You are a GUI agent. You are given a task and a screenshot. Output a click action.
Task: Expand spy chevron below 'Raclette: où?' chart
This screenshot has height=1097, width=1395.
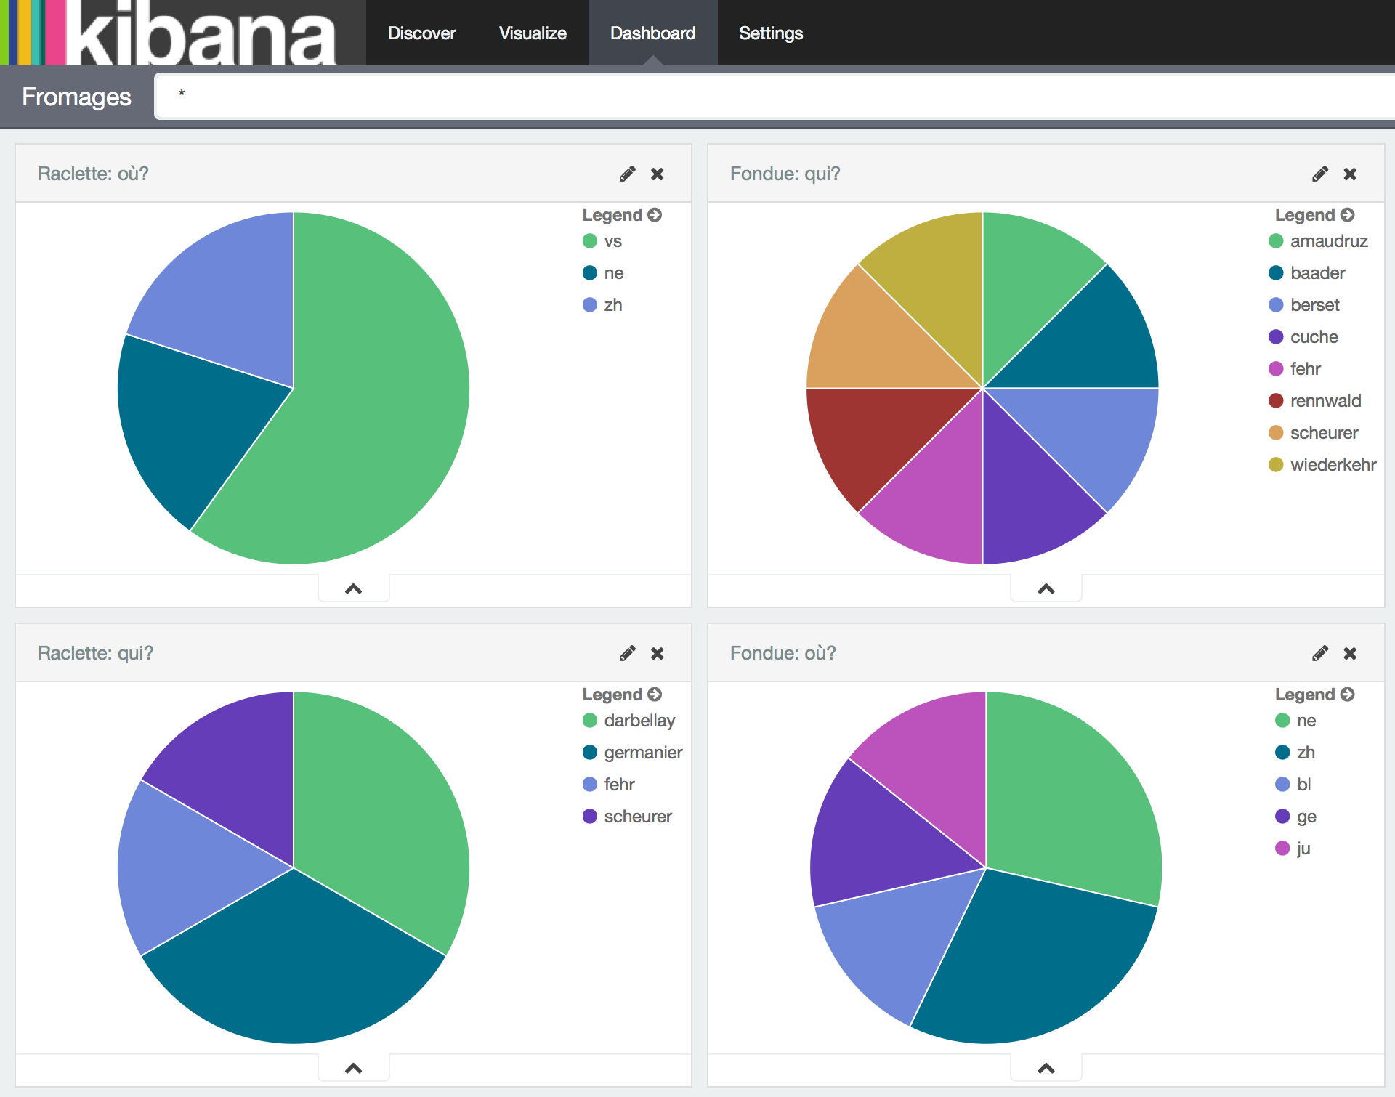[x=353, y=588]
